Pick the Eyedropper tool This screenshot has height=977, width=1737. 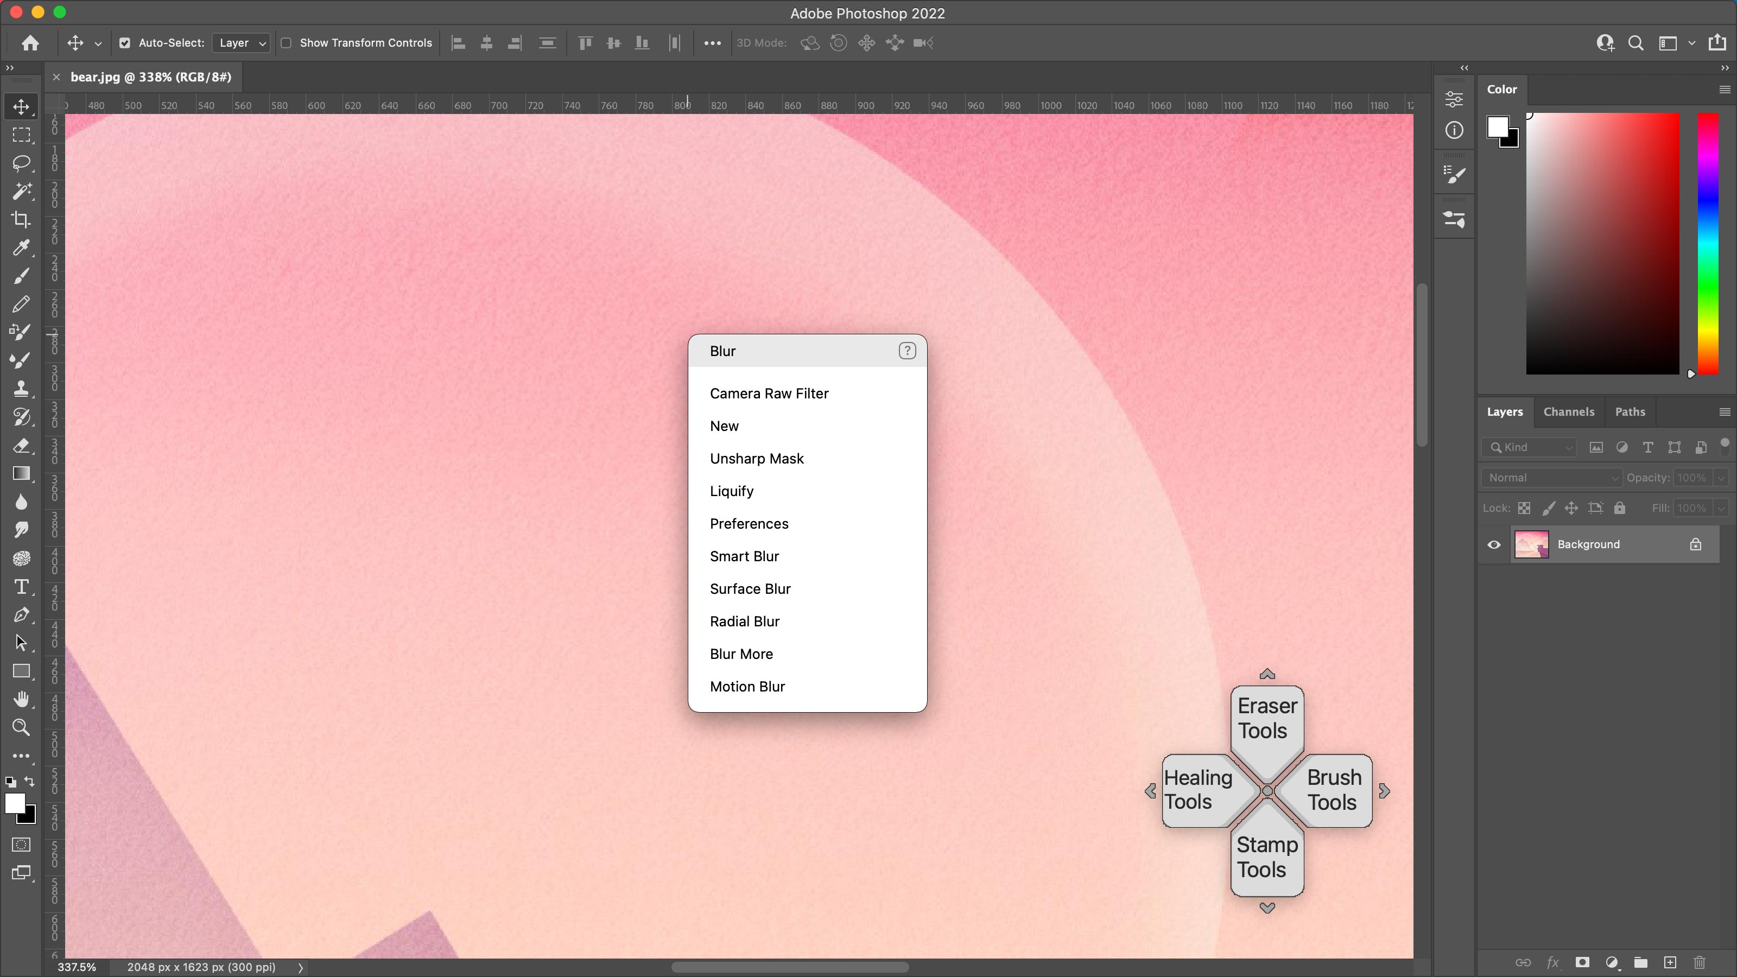click(x=21, y=248)
